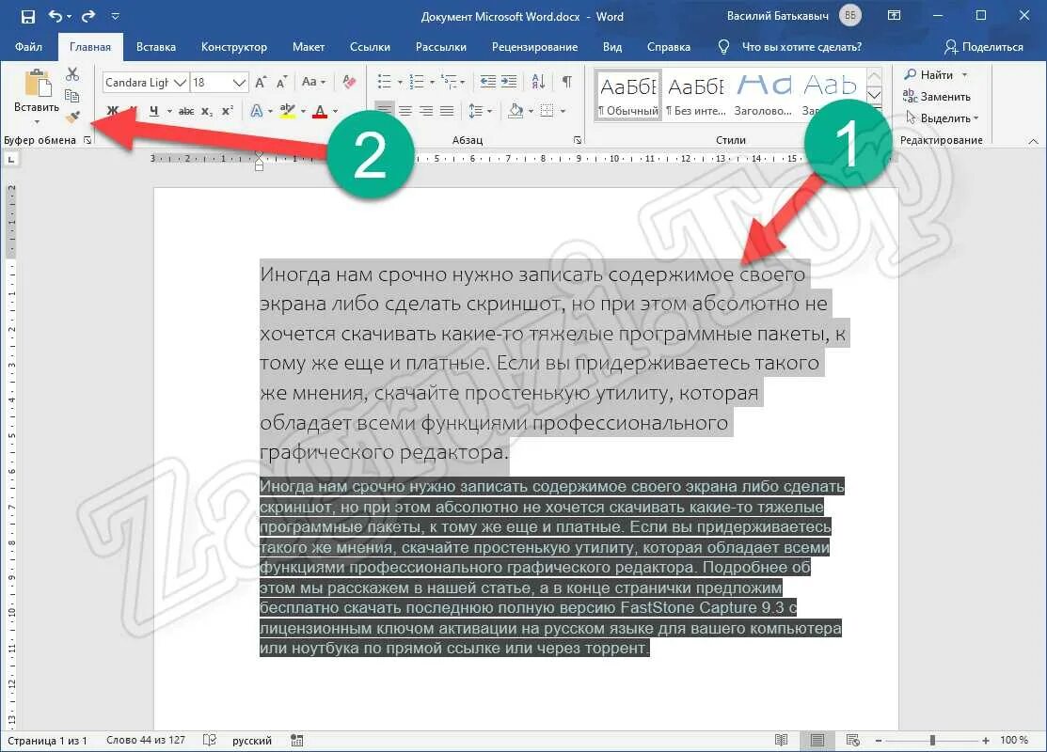Switch to the Рецензирование tab

(x=534, y=47)
